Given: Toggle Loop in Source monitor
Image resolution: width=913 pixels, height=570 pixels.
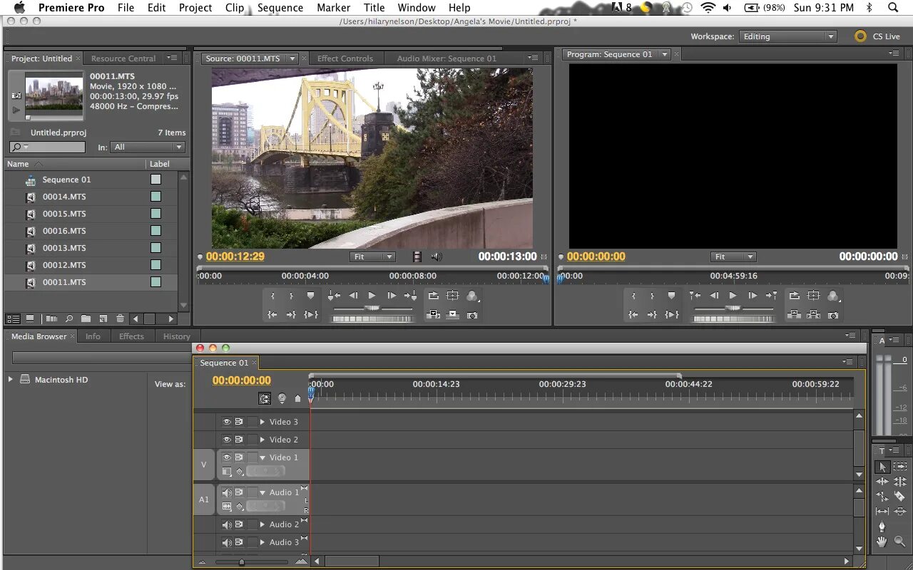Looking at the screenshot, I should pos(434,295).
